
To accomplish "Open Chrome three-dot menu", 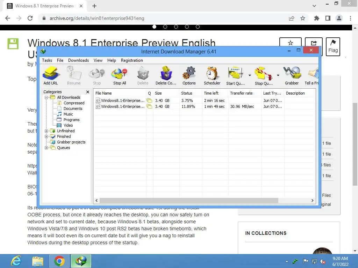I will (350, 18).
